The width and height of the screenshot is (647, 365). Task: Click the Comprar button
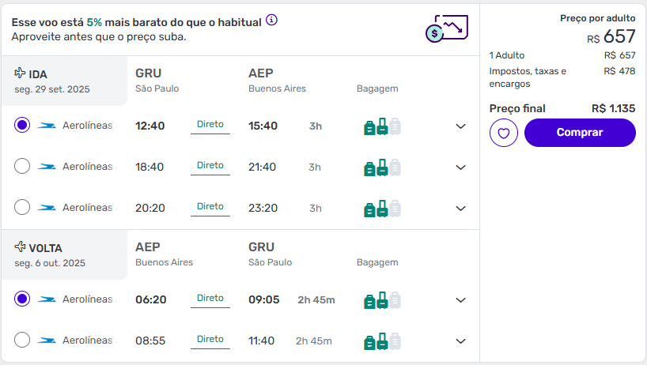click(580, 133)
